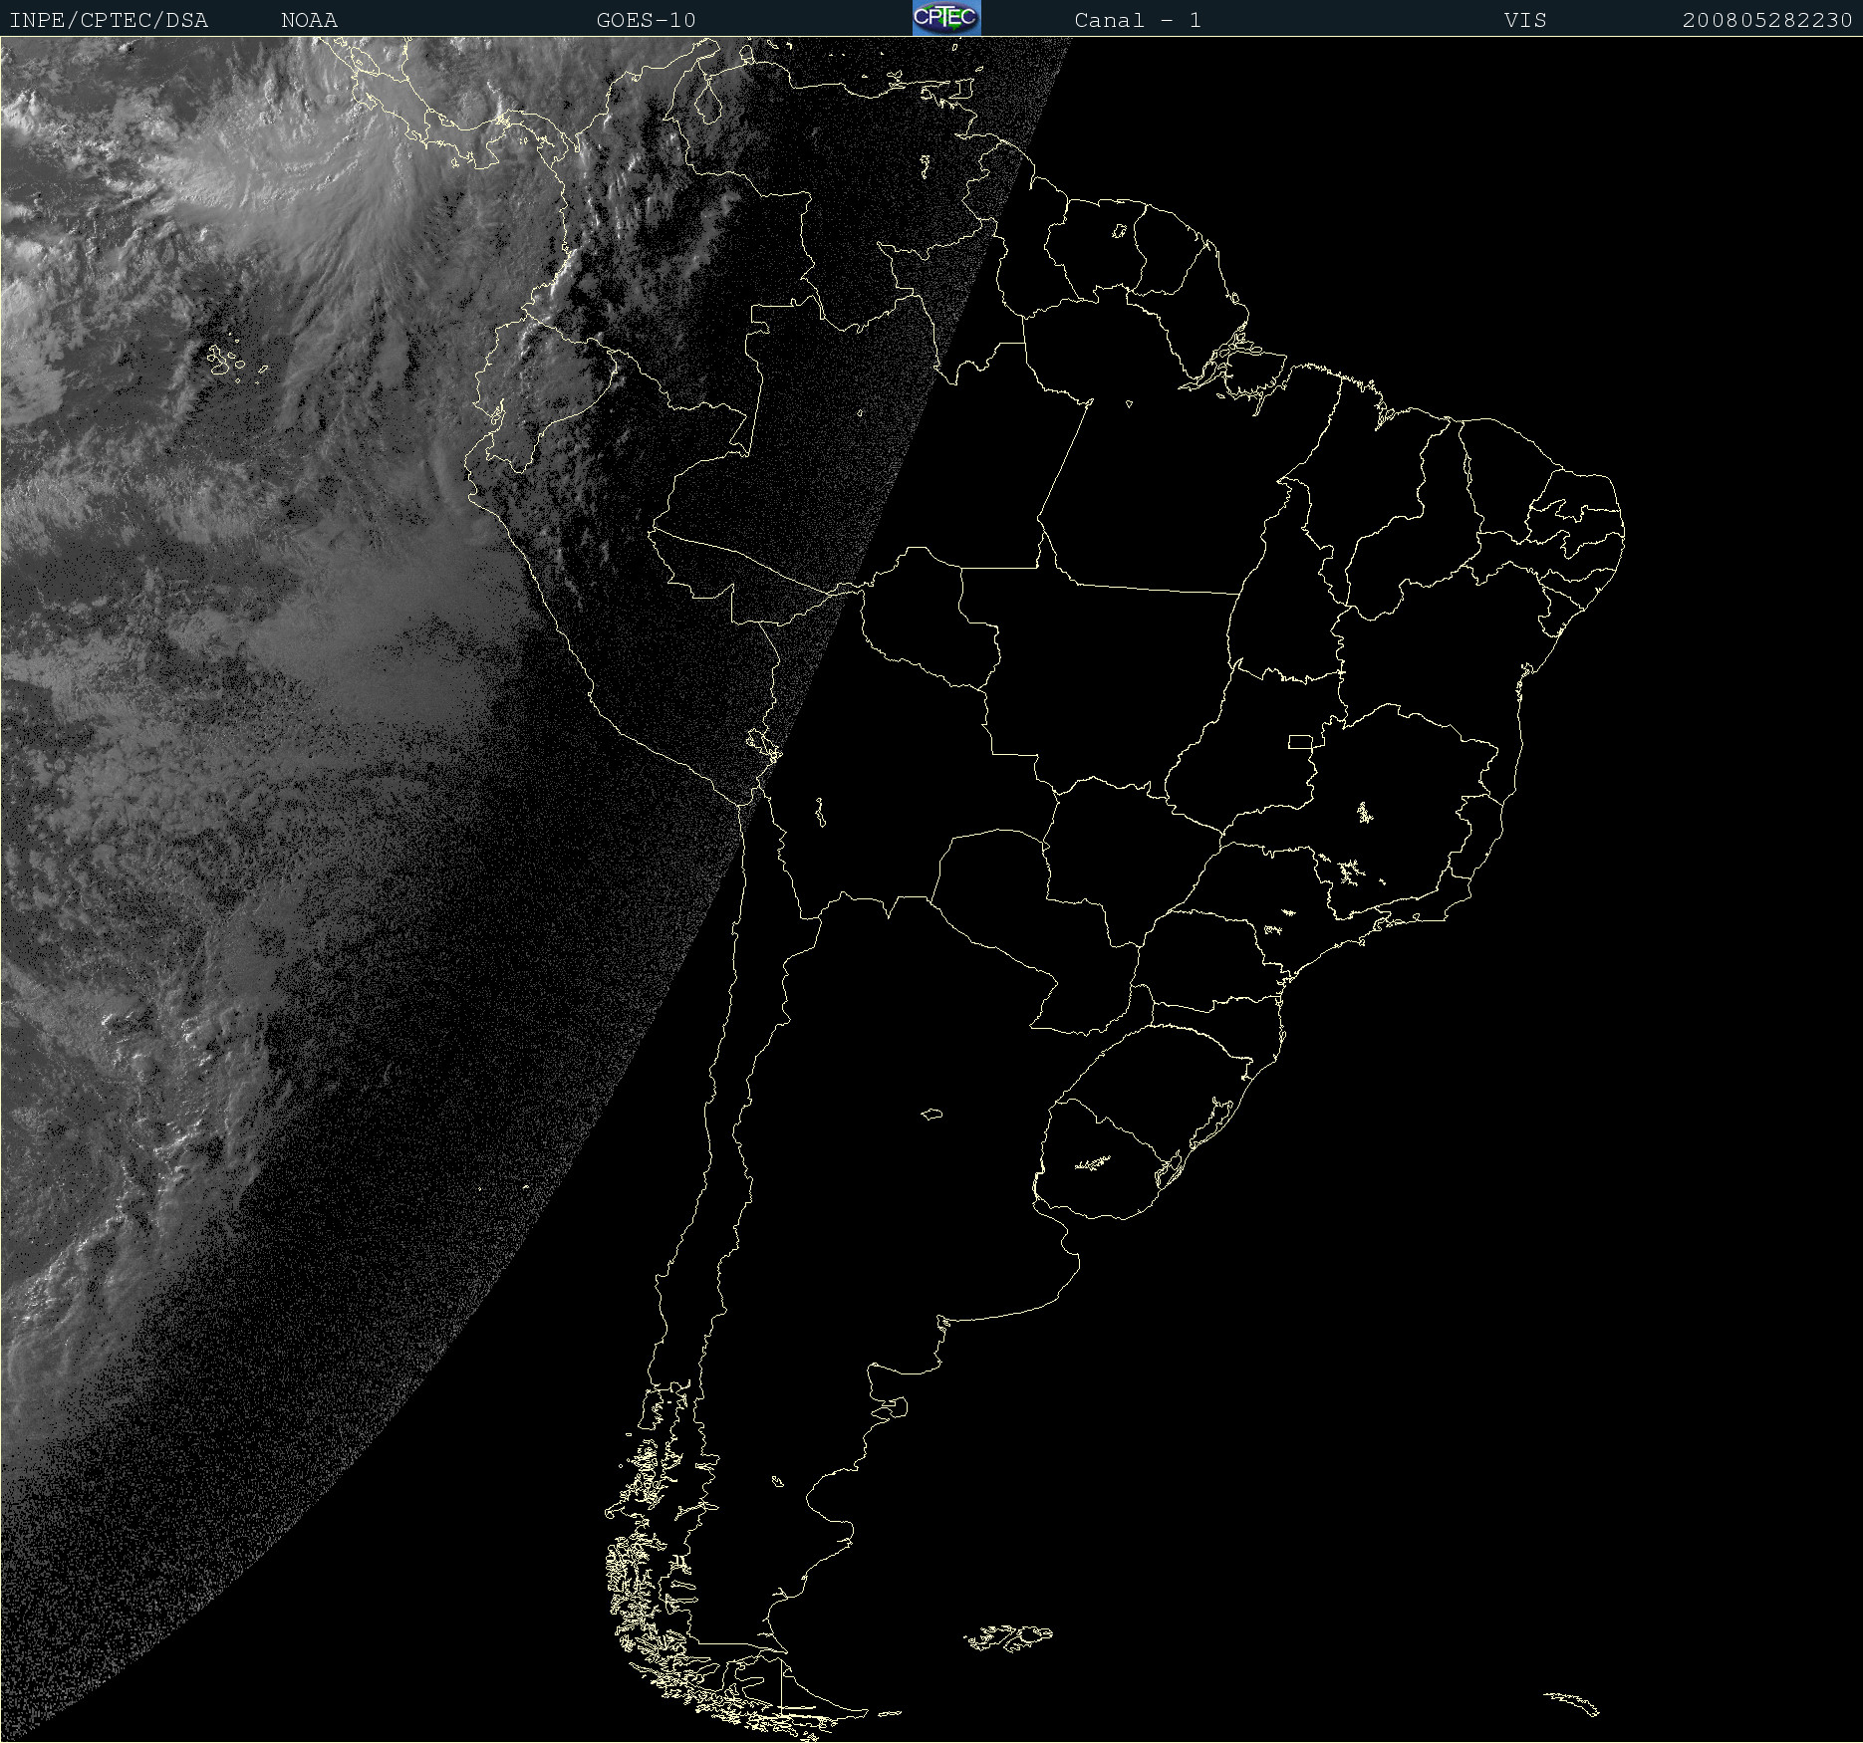This screenshot has height=1743, width=1863.
Task: Click the 'Canal - 1' channel label
Action: coord(1138,20)
